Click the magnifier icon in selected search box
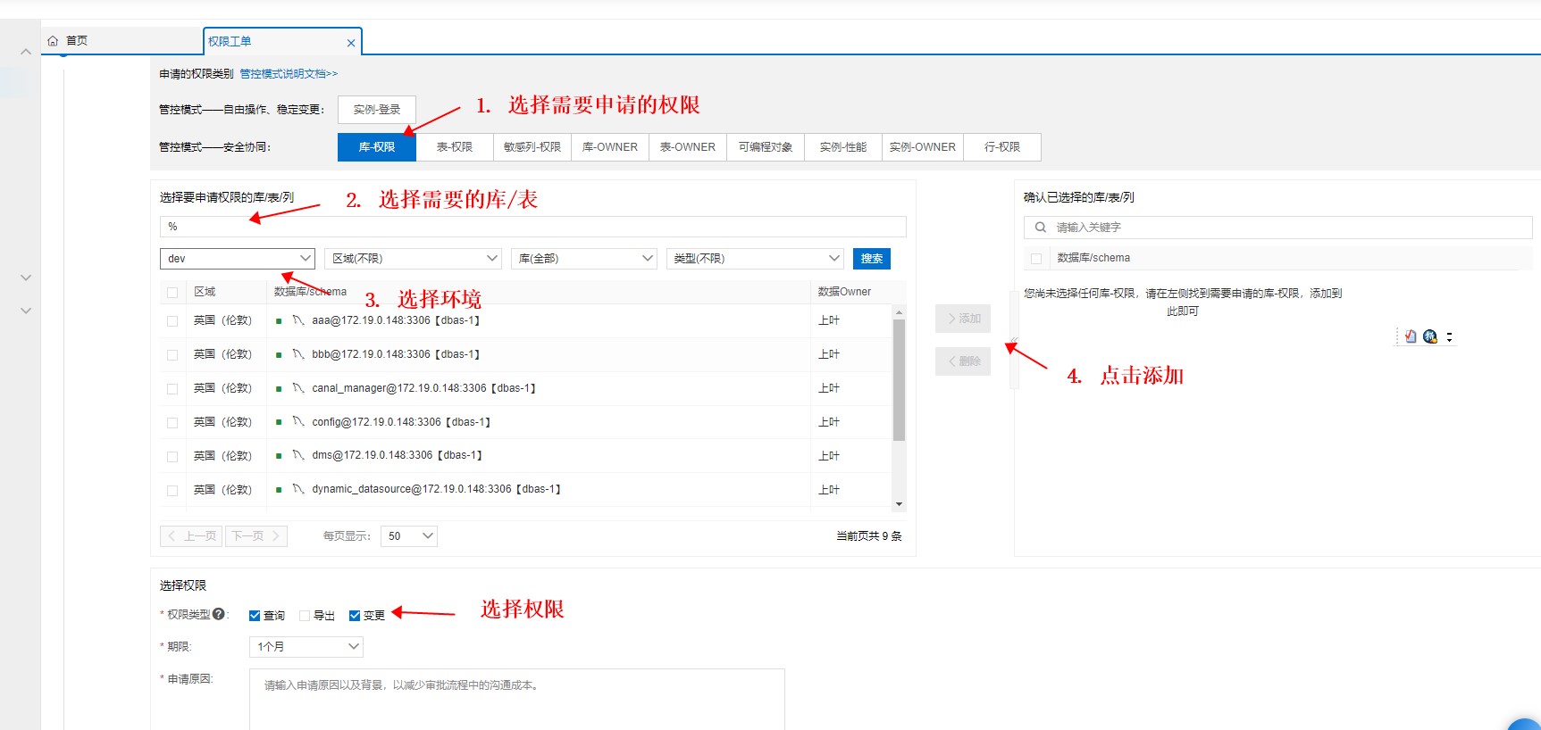The height and width of the screenshot is (730, 1541). (x=1041, y=228)
